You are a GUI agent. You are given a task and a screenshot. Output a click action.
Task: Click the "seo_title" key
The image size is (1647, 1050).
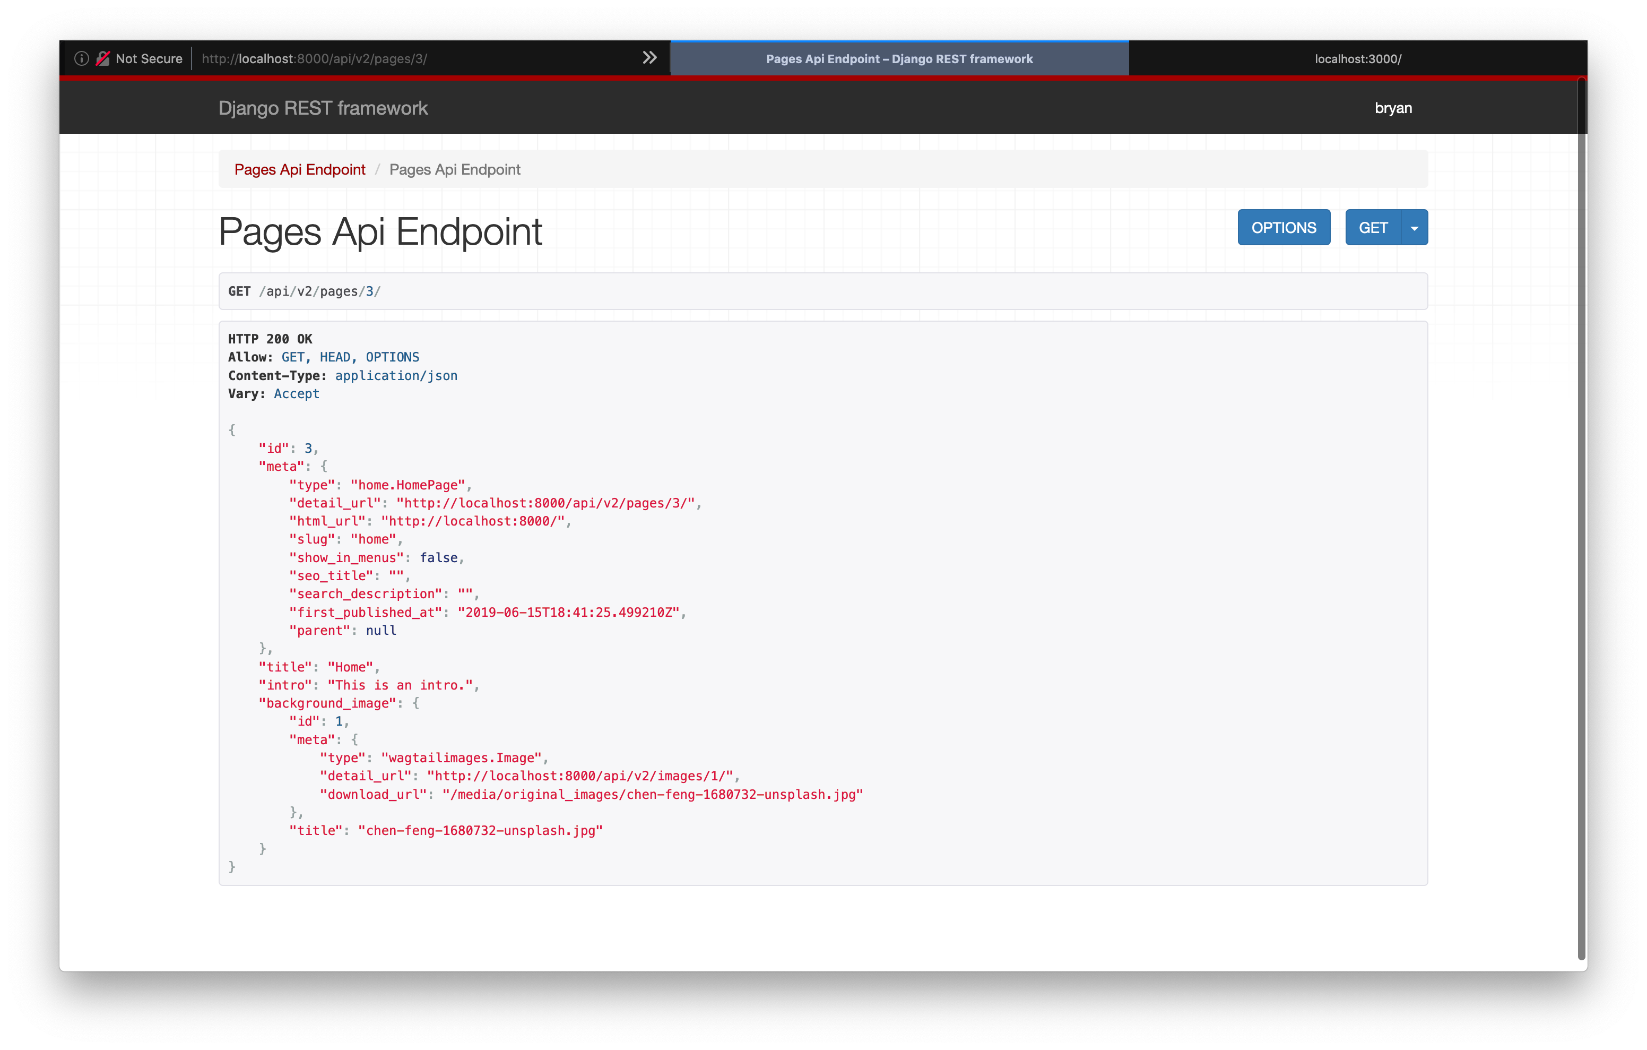[x=331, y=576]
